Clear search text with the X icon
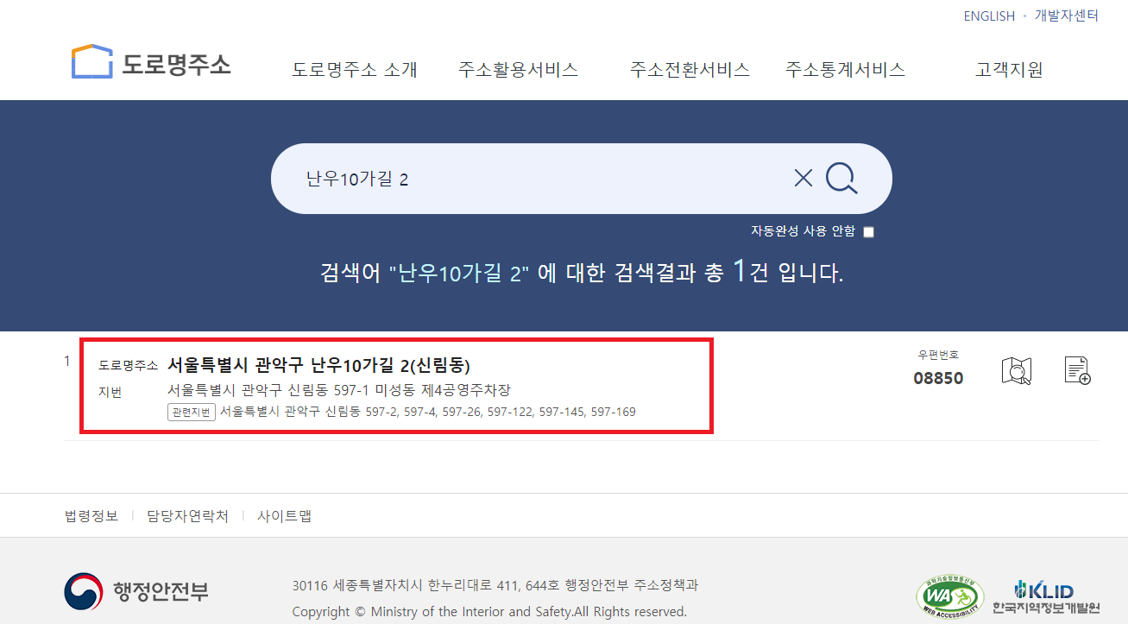1128x624 pixels. coord(803,179)
